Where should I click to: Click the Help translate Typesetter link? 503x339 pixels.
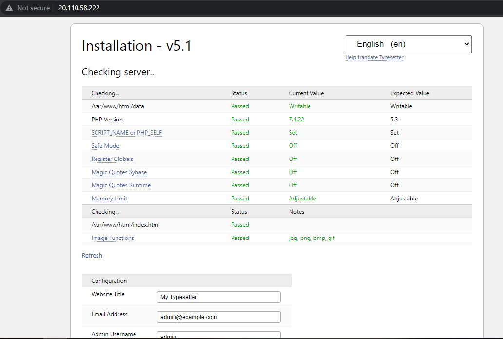tap(374, 57)
